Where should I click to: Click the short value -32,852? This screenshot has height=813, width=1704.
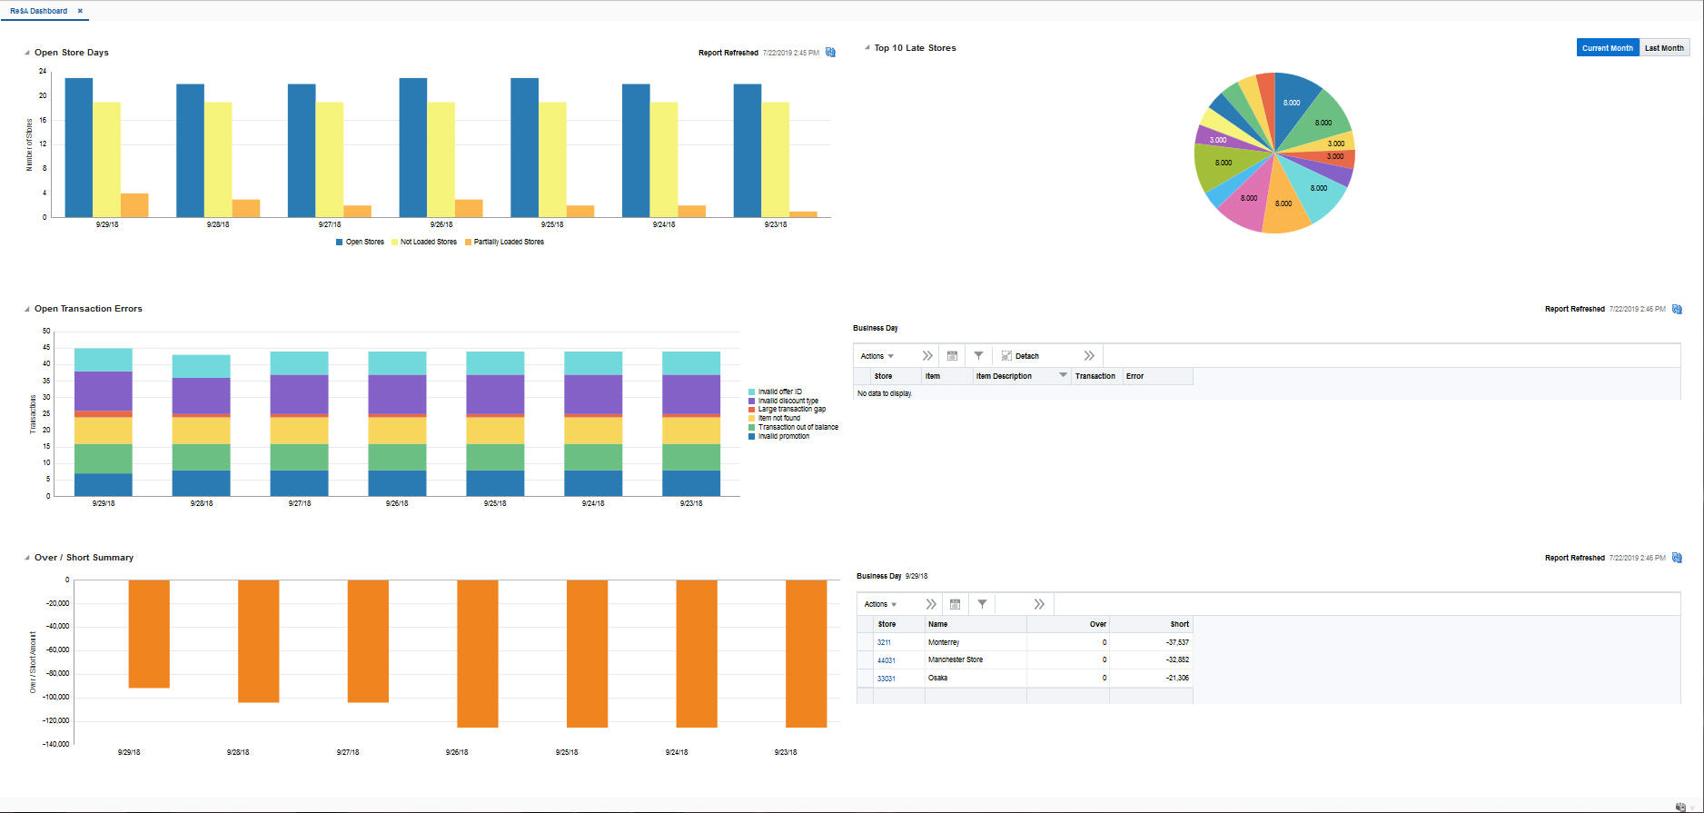[1177, 660]
